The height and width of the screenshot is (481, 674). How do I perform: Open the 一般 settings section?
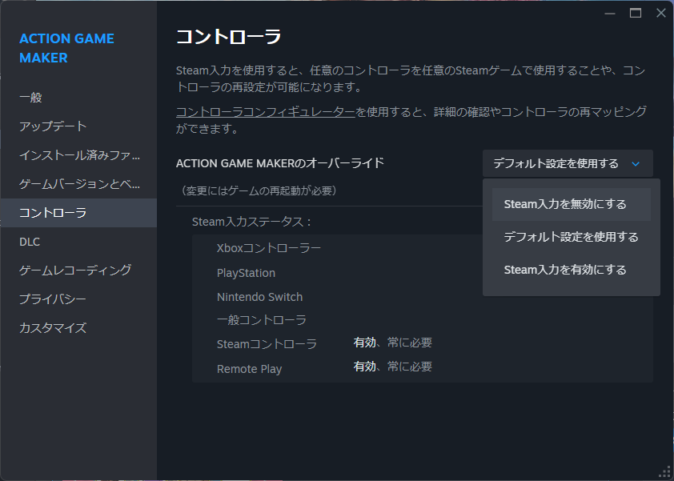click(x=78, y=98)
